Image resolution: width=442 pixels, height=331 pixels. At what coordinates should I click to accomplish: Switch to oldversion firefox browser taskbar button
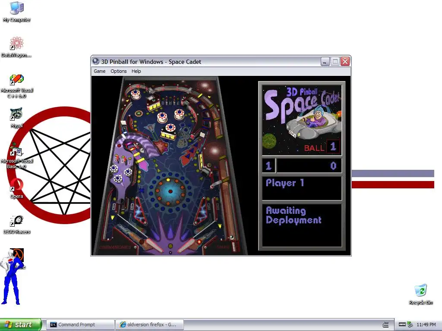tap(150, 325)
